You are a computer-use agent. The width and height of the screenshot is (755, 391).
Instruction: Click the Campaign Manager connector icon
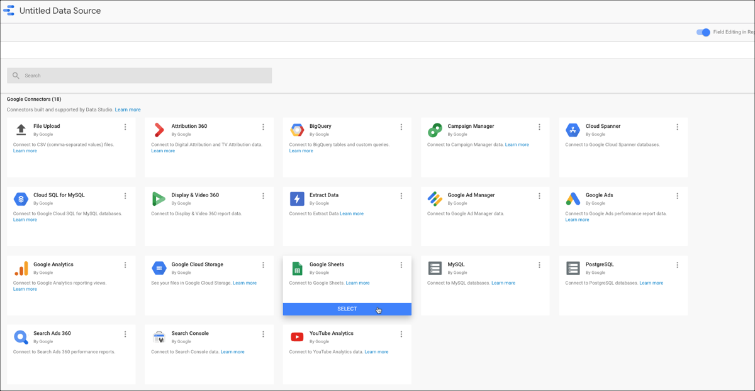(435, 130)
